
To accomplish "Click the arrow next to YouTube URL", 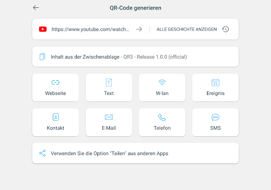I will pyautogui.click(x=139, y=29).
